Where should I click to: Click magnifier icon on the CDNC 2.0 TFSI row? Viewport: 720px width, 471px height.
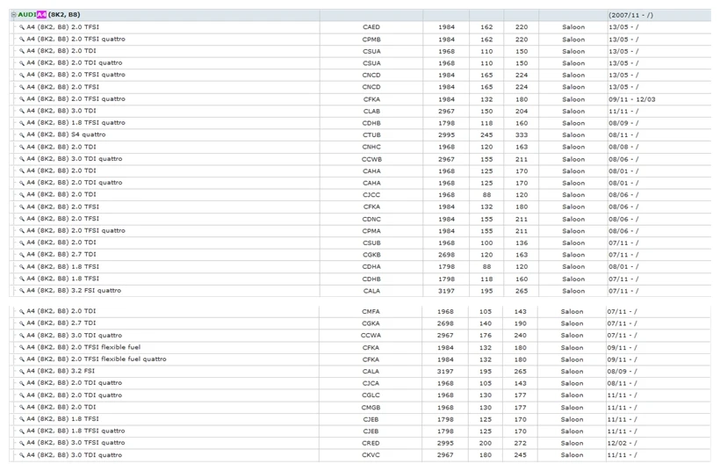22,219
